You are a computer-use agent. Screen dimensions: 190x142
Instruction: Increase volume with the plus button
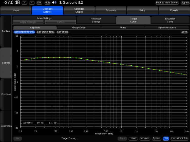click(x=32, y=3)
